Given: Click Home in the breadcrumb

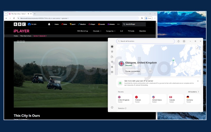Looking at the screenshot, I should (x=16, y=36).
